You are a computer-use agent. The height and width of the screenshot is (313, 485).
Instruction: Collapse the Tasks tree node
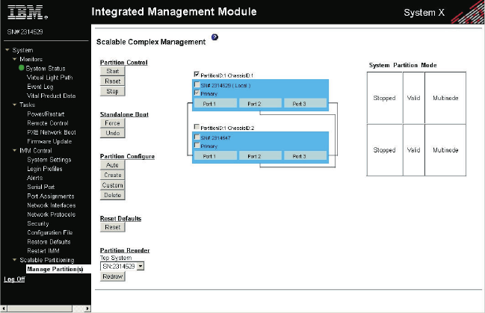(x=14, y=105)
